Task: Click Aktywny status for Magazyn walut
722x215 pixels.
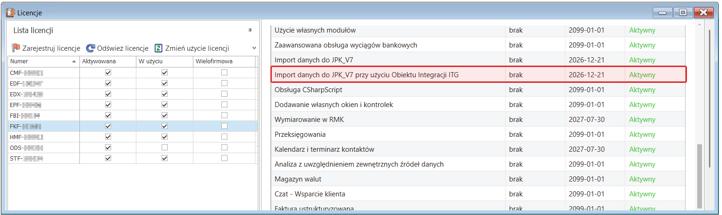Action: (x=642, y=179)
